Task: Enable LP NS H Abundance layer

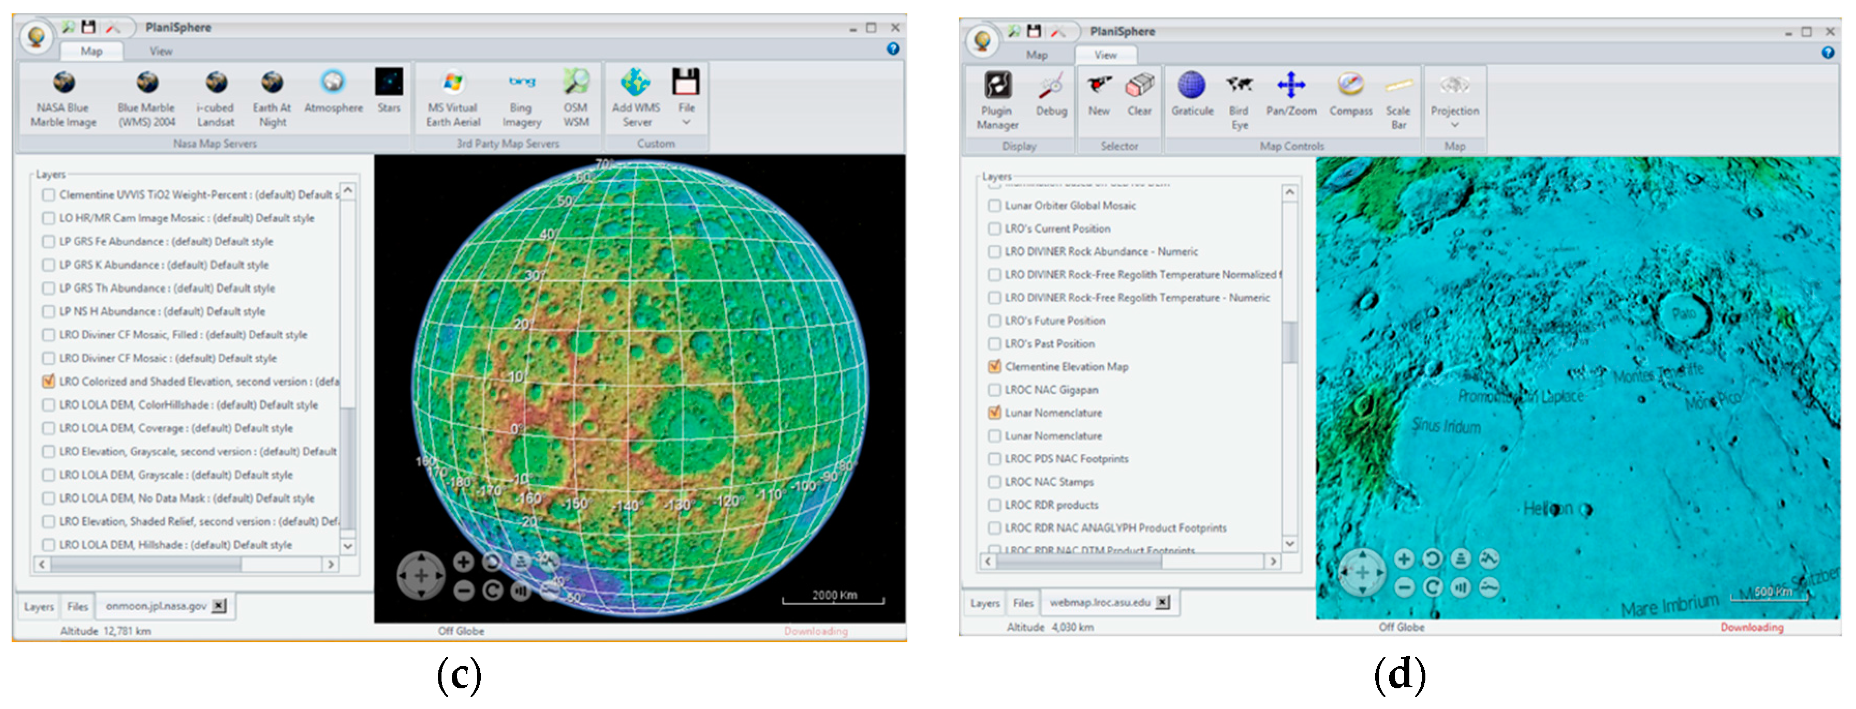Action: click(48, 312)
